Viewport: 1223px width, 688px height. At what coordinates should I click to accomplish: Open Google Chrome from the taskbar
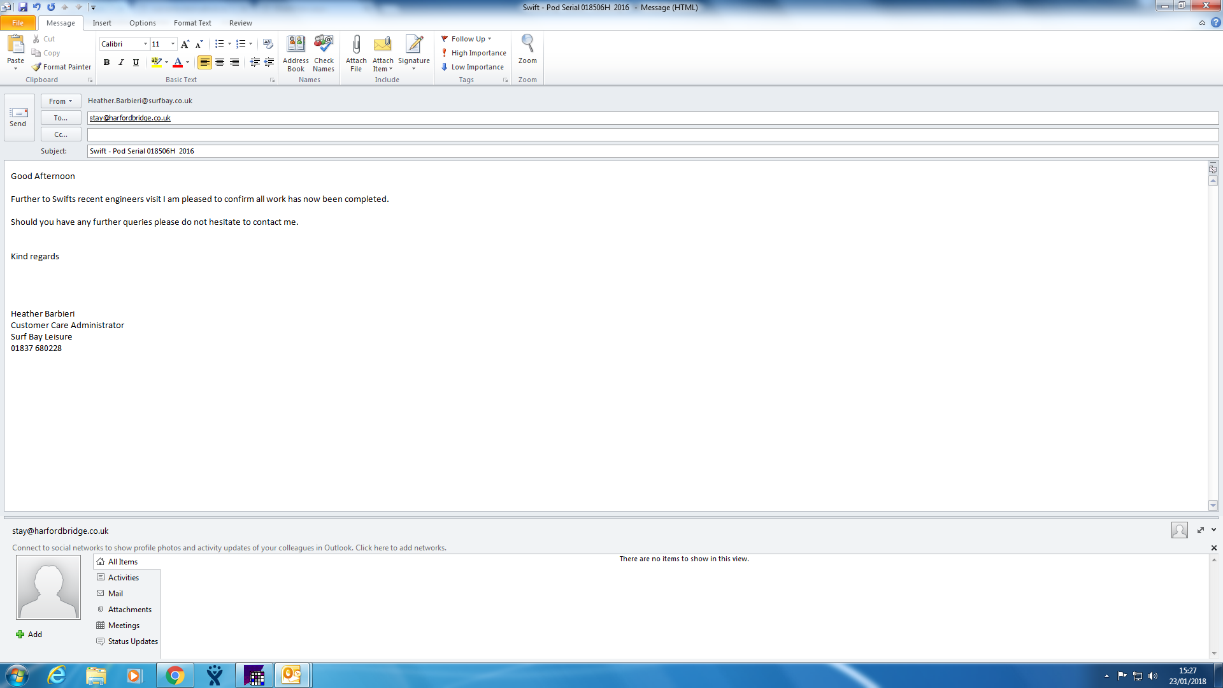click(x=175, y=675)
